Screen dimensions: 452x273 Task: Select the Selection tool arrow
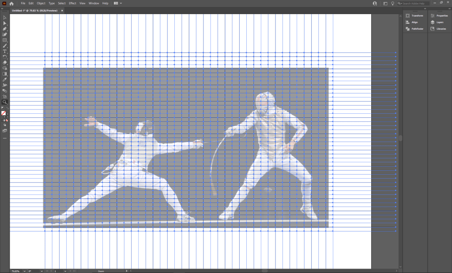(5, 17)
